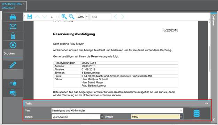This screenshot has width=218, height=125.
Task: Click the Uhrzeit time field
Action: [x=155, y=117]
